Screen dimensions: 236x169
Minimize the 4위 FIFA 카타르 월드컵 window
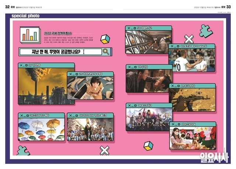pos(73,116)
